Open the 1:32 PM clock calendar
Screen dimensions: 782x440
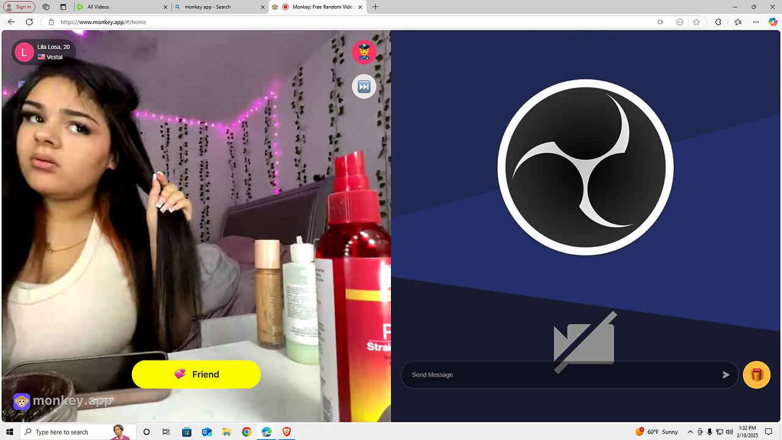point(748,432)
